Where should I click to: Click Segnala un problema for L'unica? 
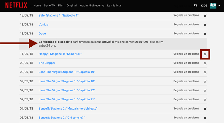[x=186, y=24]
